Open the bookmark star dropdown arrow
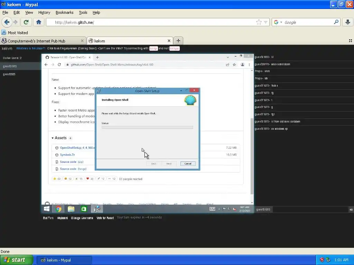 click(266, 22)
